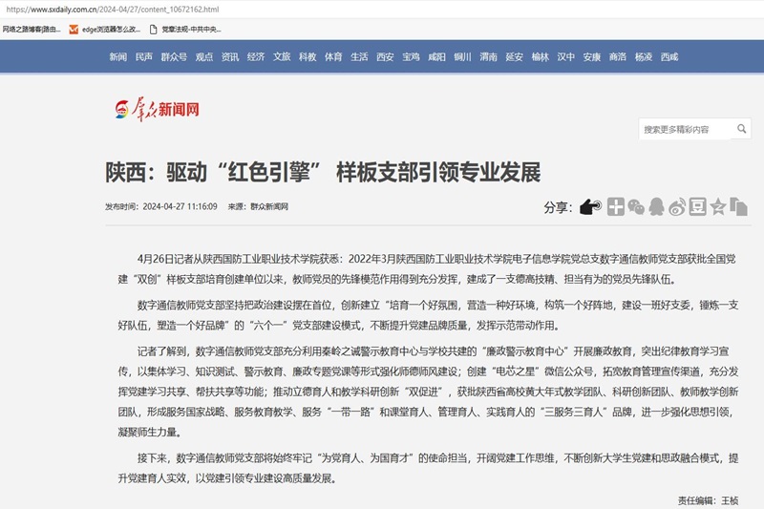Screen dimensions: 764x509
Task: Click the 群众新闻网 site logo
Action: point(158,110)
